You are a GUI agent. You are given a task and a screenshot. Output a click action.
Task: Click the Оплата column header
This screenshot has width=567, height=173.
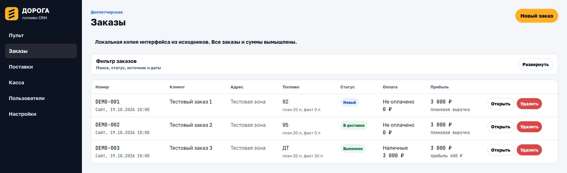tap(390, 87)
